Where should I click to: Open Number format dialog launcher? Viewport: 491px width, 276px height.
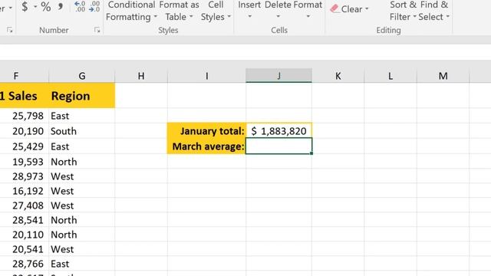[97, 30]
